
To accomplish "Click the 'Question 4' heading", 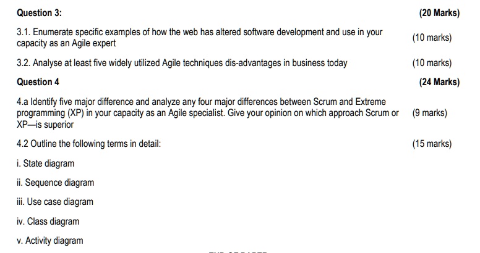I will (x=38, y=82).
